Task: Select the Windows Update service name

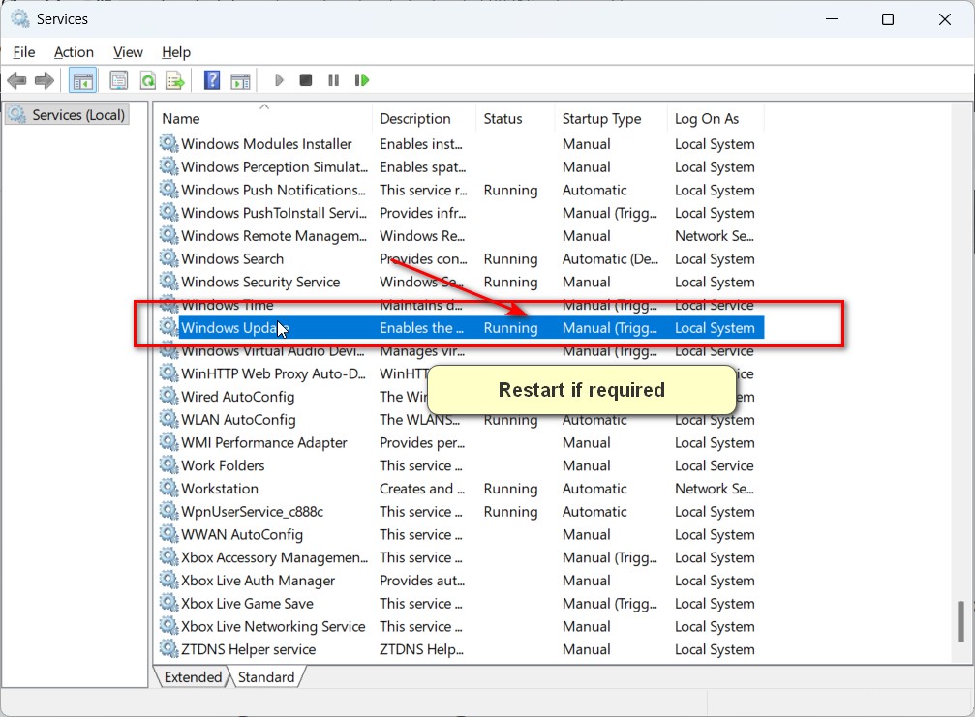Action: (235, 328)
